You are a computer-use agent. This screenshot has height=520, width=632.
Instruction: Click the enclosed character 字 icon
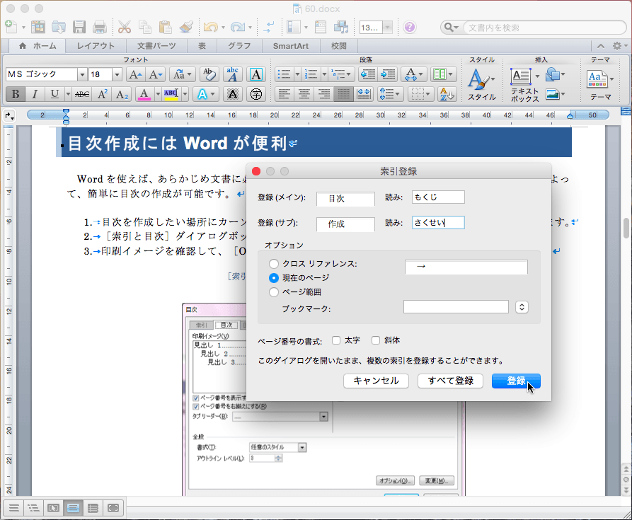(x=256, y=94)
